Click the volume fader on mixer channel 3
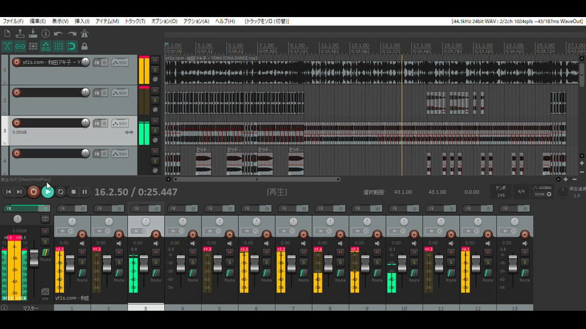The width and height of the screenshot is (586, 329). [x=144, y=262]
